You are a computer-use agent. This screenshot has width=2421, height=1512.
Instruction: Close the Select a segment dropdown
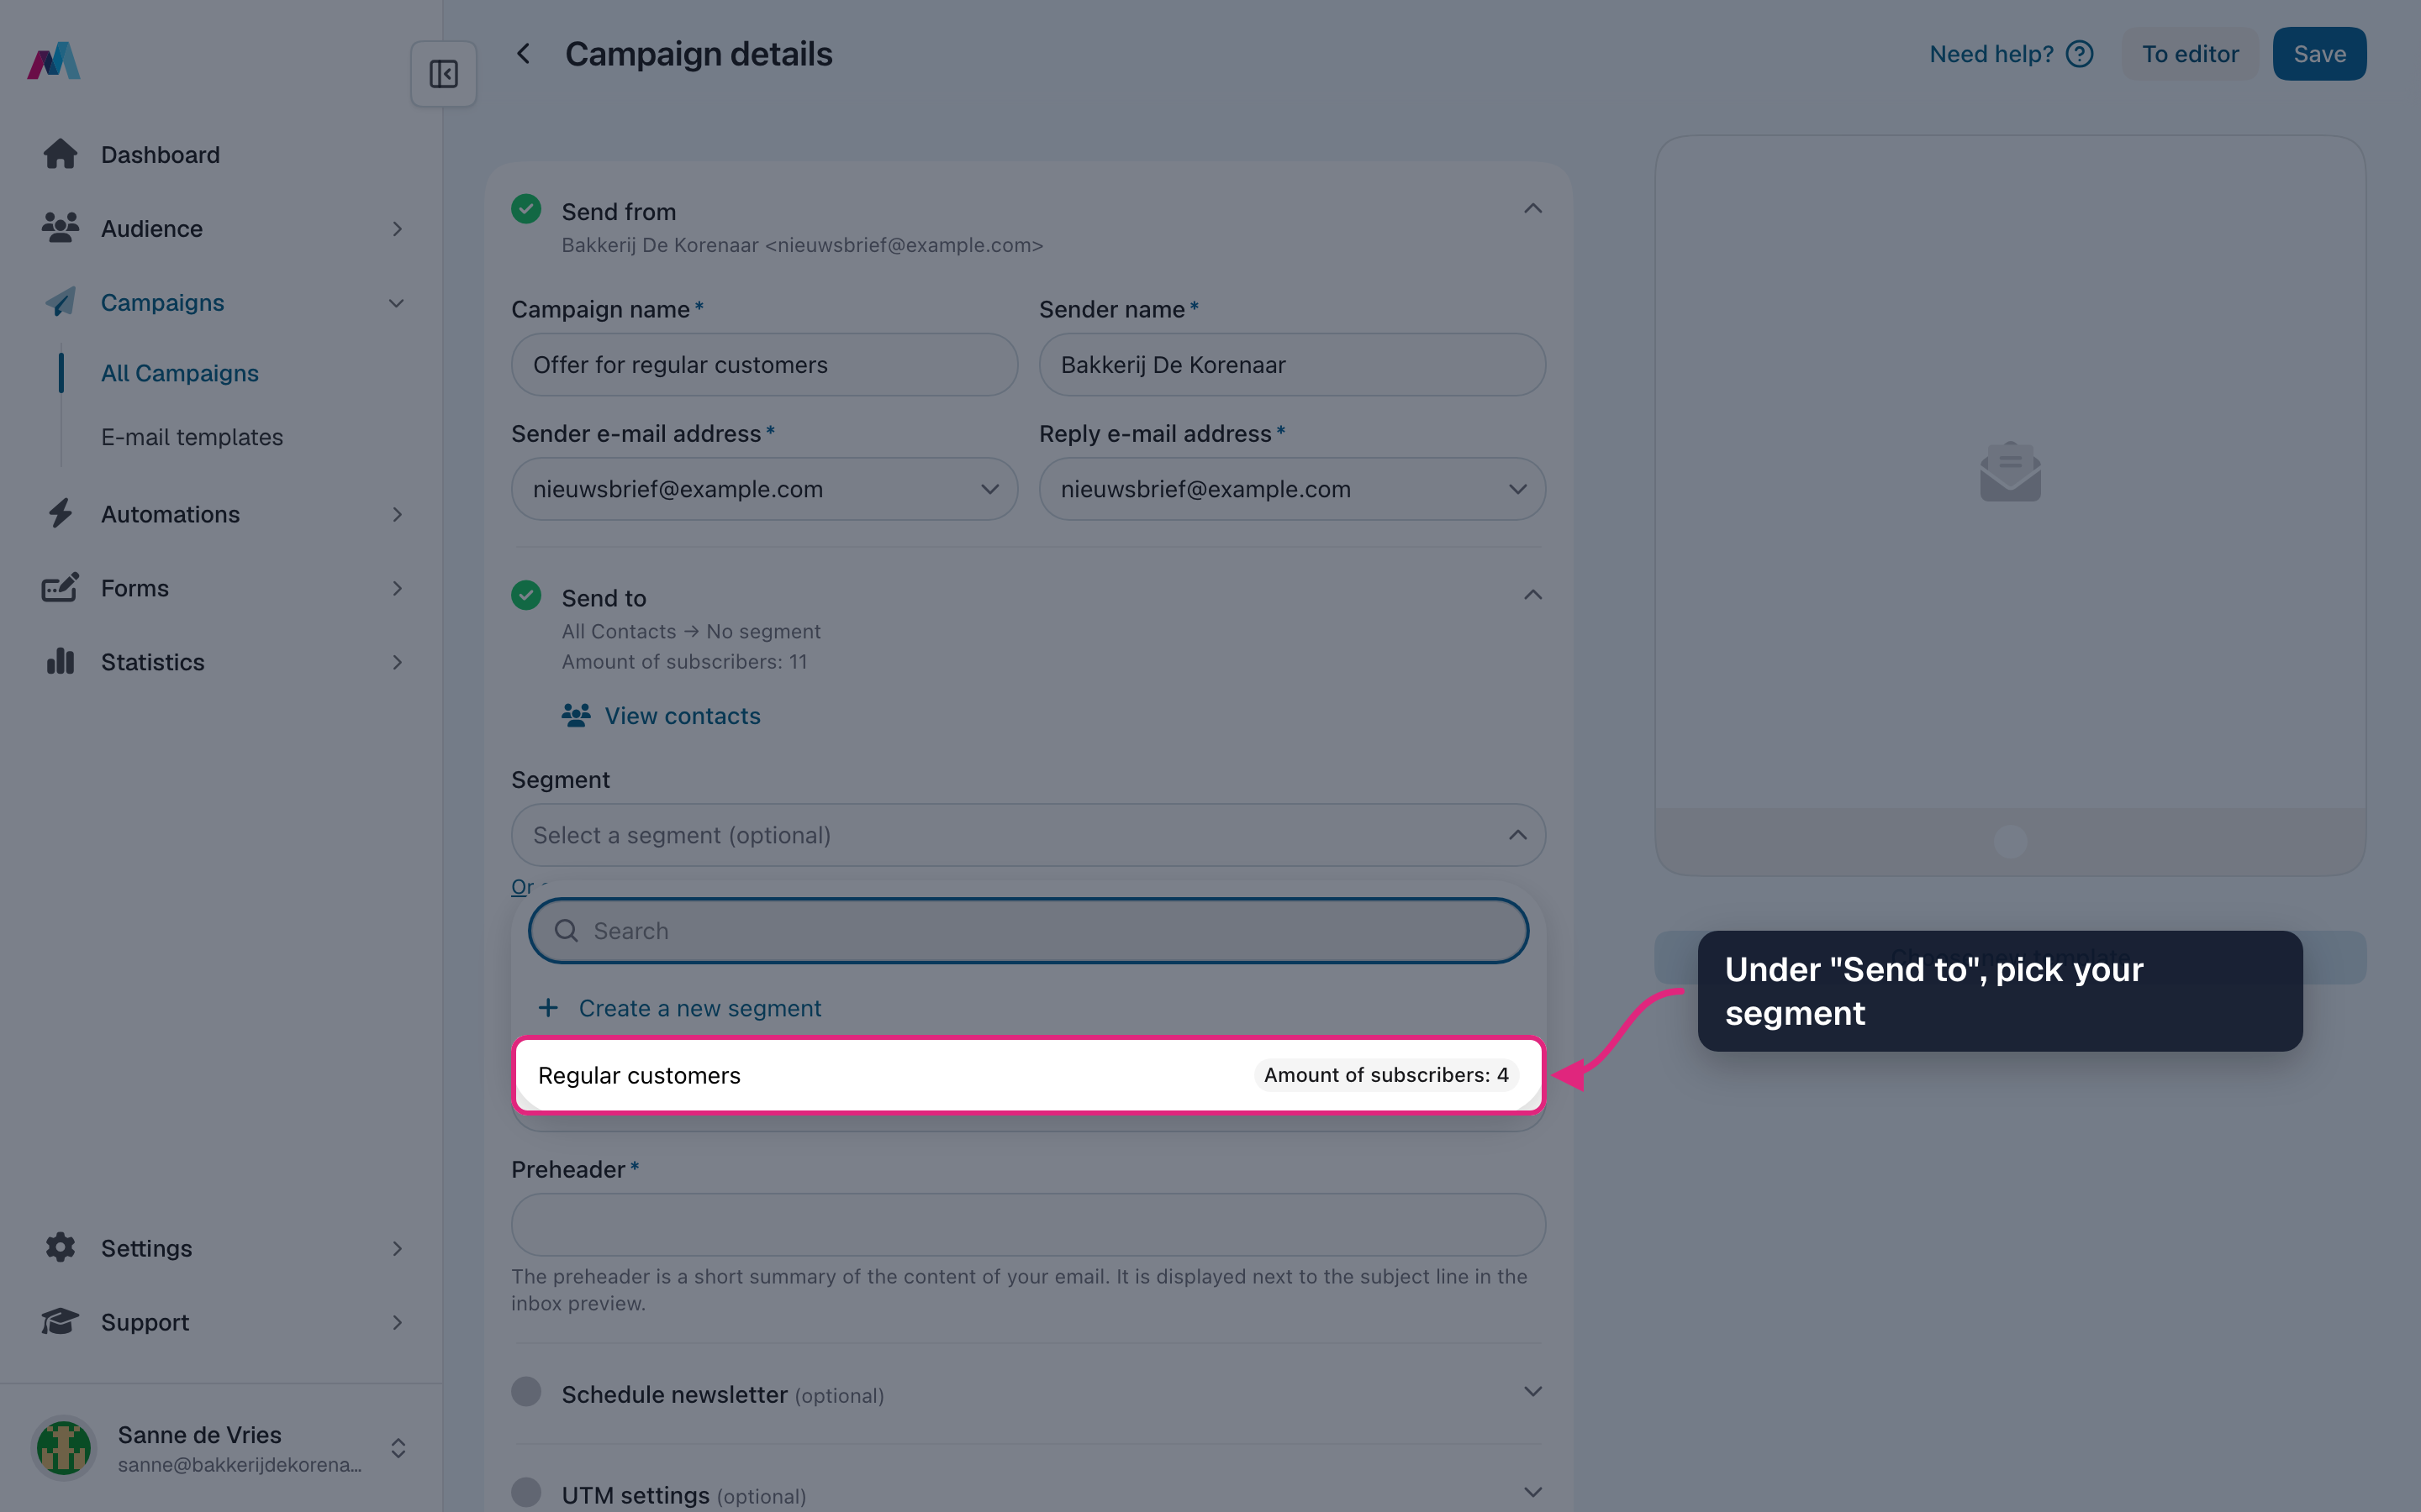coord(1028,835)
